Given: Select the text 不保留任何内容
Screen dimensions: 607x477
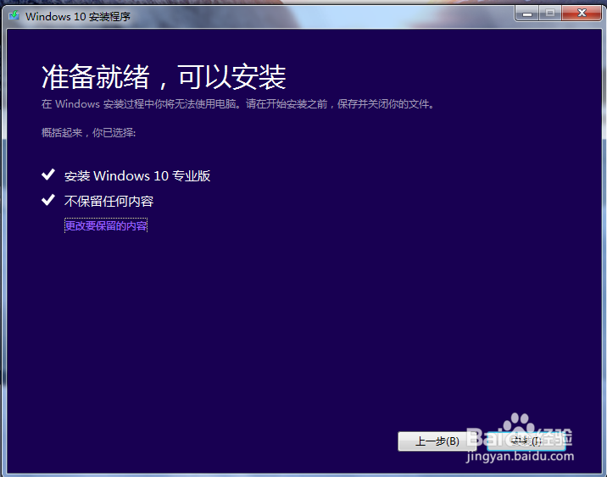Looking at the screenshot, I should click(109, 201).
